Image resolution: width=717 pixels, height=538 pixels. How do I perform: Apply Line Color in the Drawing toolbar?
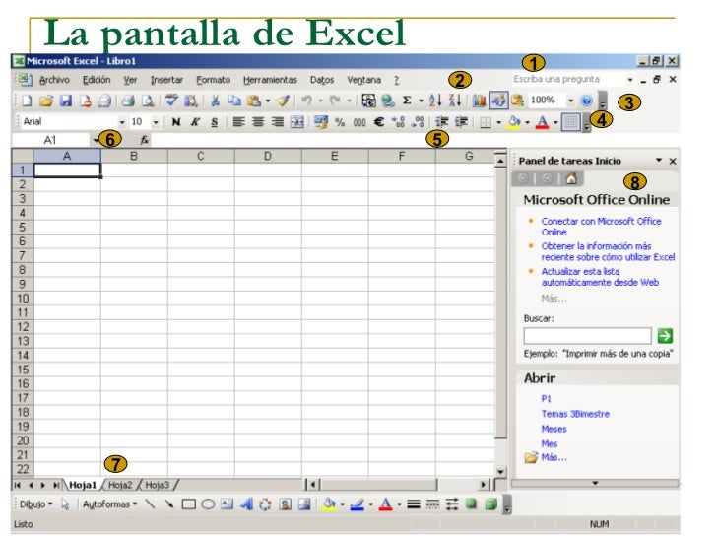pos(358,504)
